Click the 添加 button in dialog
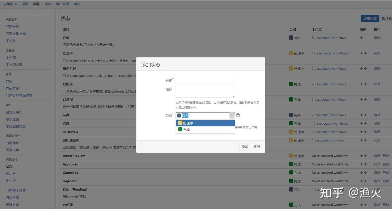The width and height of the screenshot is (392, 209). coord(245,147)
